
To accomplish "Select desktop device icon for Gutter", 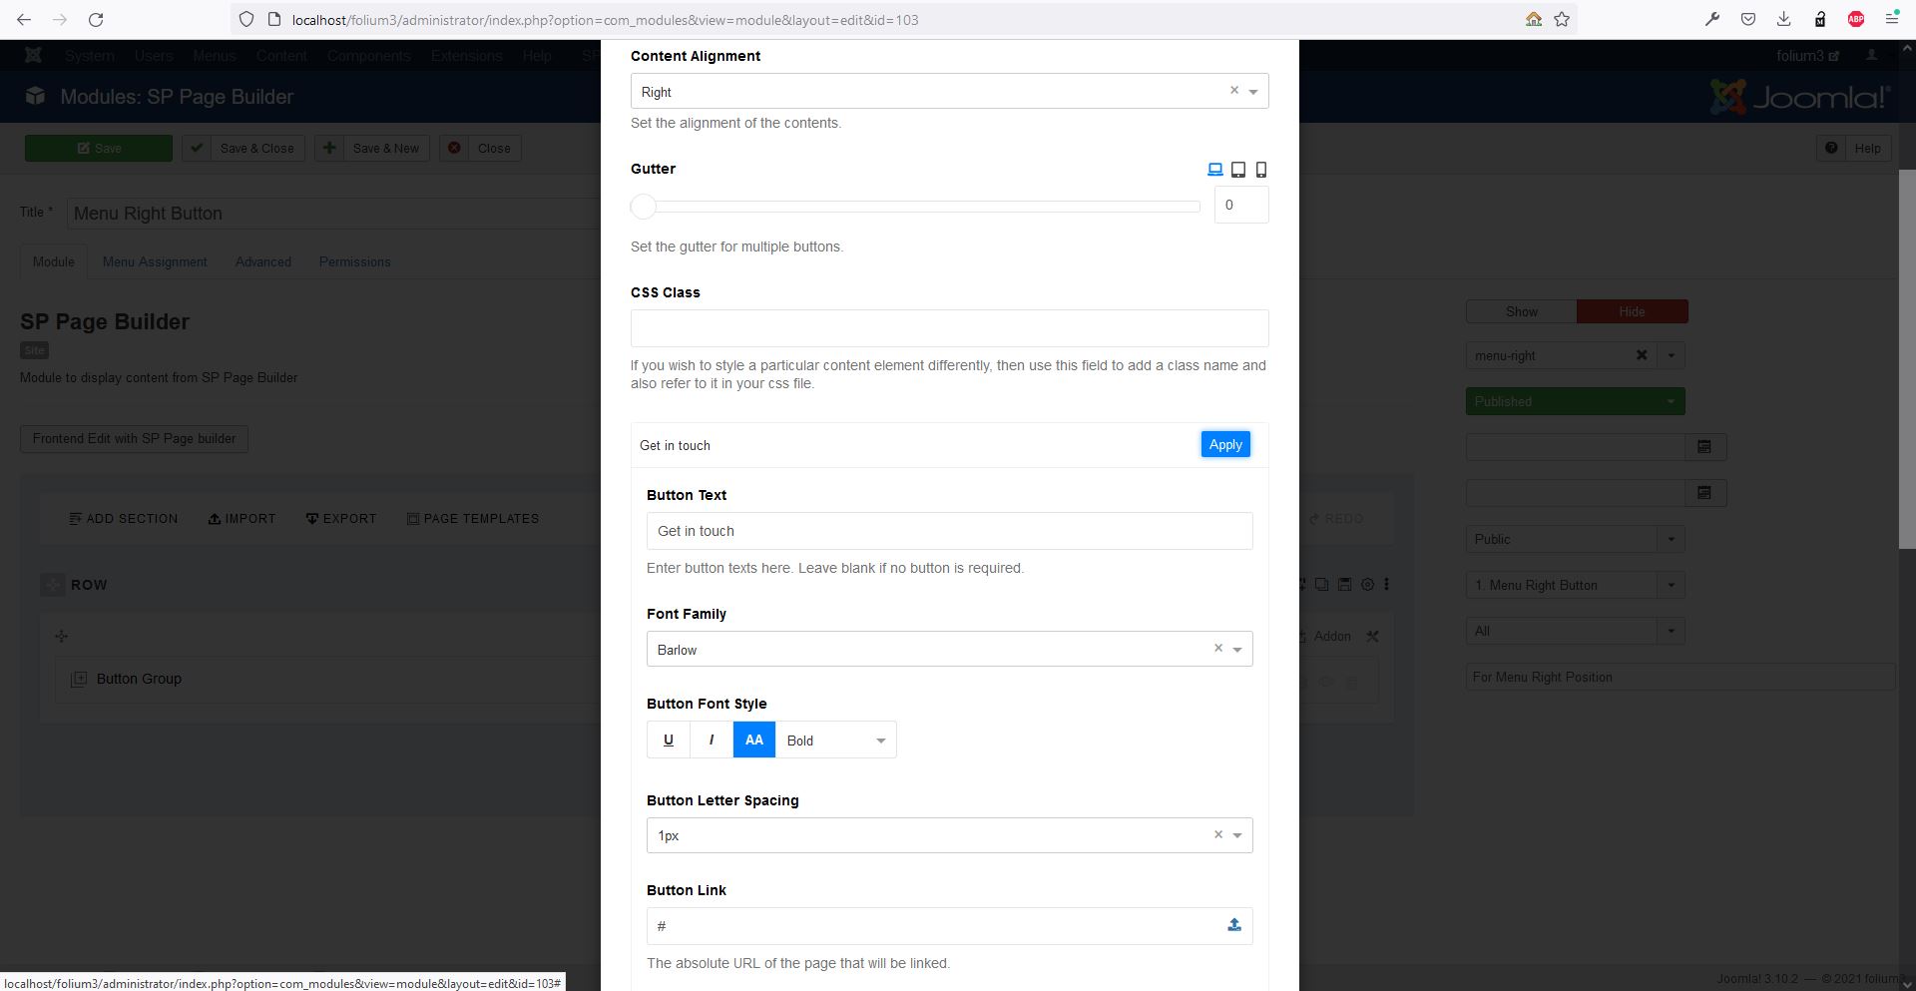I will (x=1214, y=170).
